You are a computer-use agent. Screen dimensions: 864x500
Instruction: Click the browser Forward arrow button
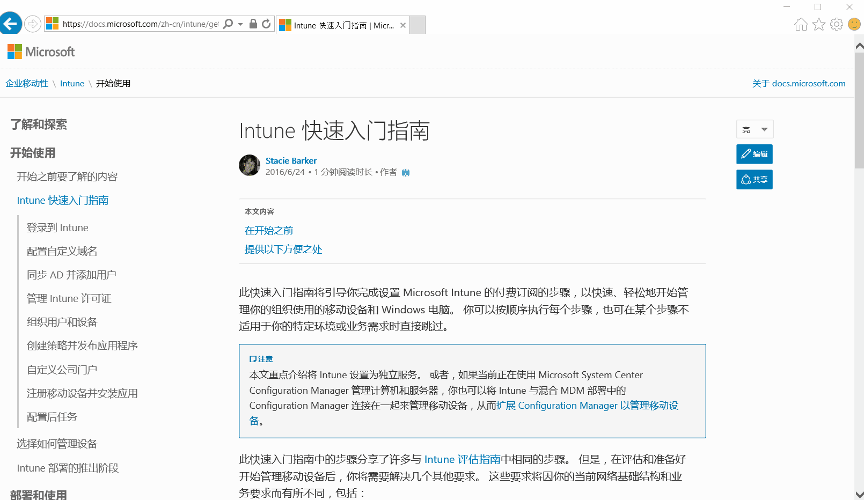pyautogui.click(x=33, y=24)
